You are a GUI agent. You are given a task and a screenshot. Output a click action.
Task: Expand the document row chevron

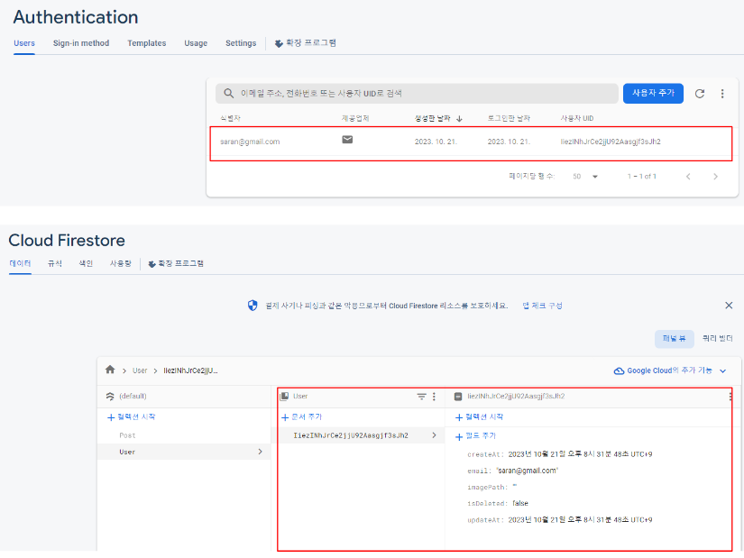434,435
